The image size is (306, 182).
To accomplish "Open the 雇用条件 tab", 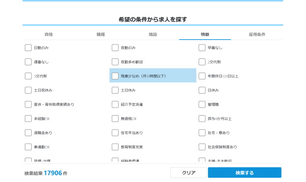I will point(257,34).
